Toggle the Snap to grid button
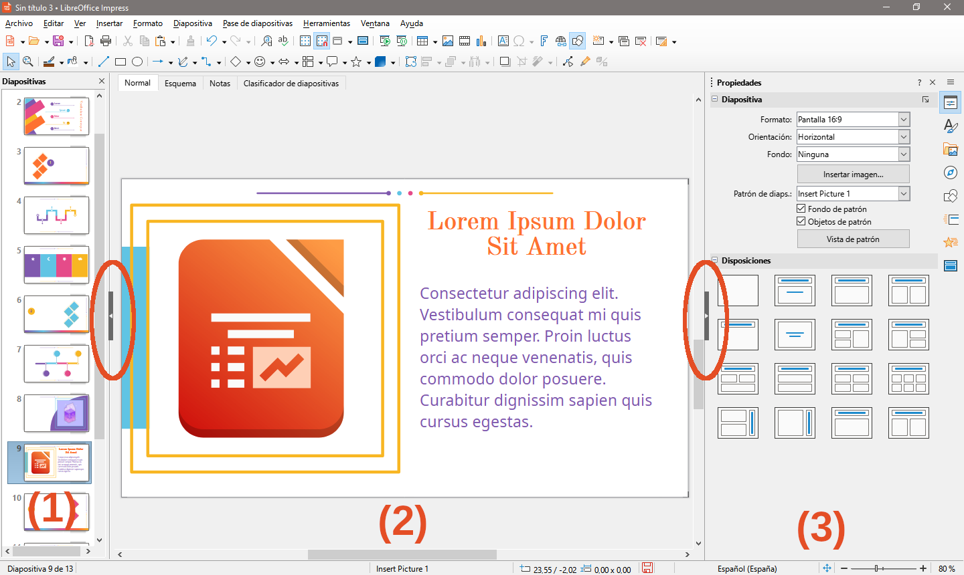The width and height of the screenshot is (964, 575). coord(322,41)
